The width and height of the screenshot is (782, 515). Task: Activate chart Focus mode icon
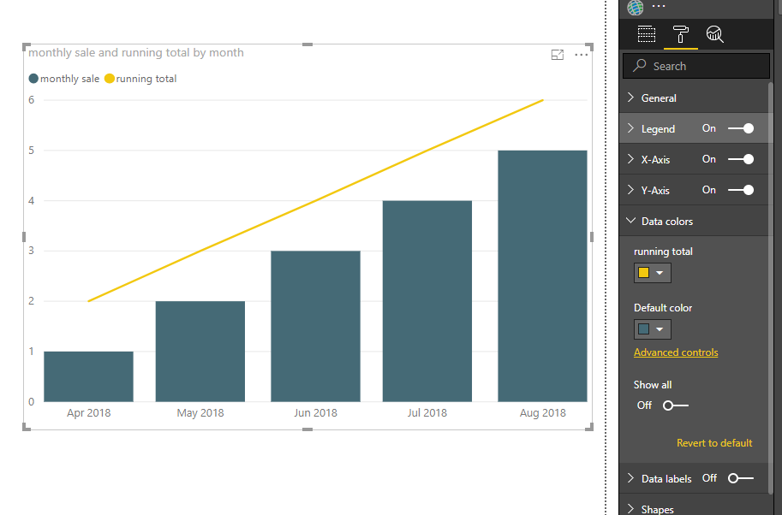point(557,55)
